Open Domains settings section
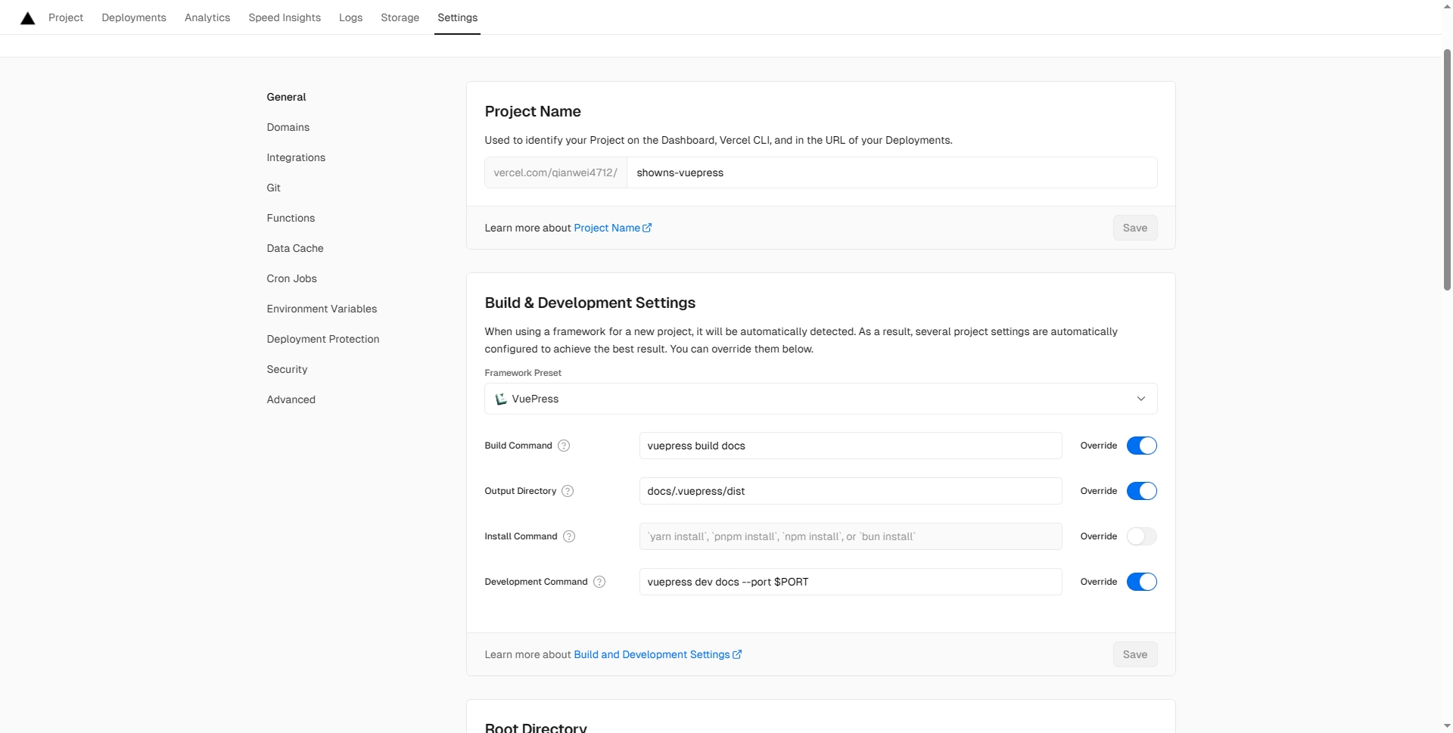The width and height of the screenshot is (1453, 733). point(288,127)
